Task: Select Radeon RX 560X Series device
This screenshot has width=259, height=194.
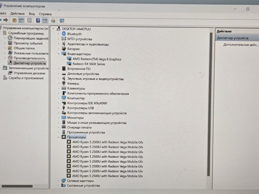Action: pos(89,64)
